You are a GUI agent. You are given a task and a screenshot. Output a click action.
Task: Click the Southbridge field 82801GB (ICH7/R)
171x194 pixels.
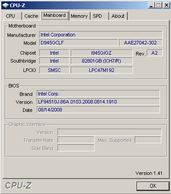102,61
